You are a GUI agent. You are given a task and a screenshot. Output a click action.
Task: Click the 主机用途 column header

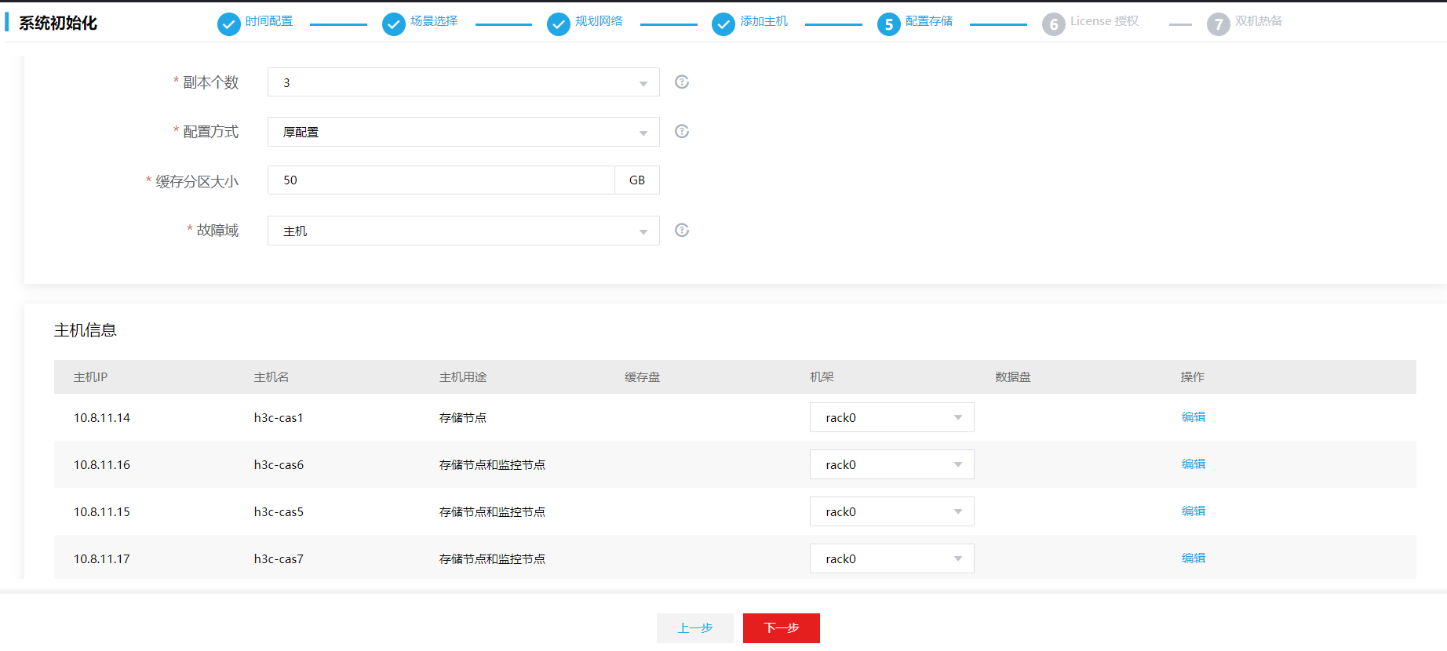463,377
